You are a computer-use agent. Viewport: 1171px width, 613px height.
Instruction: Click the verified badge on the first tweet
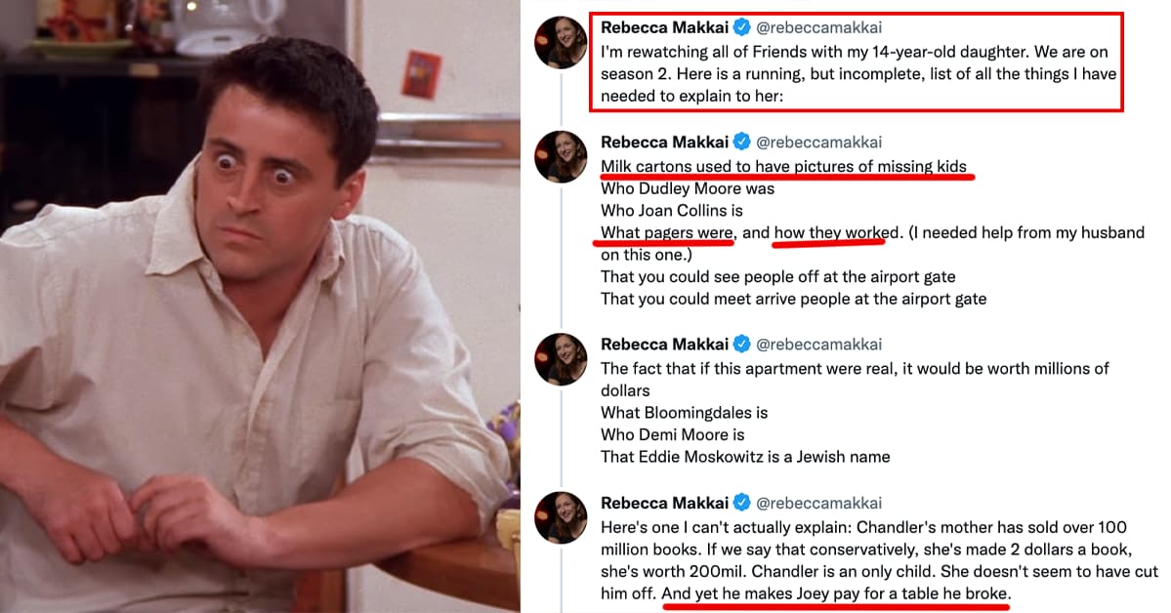coord(742,28)
